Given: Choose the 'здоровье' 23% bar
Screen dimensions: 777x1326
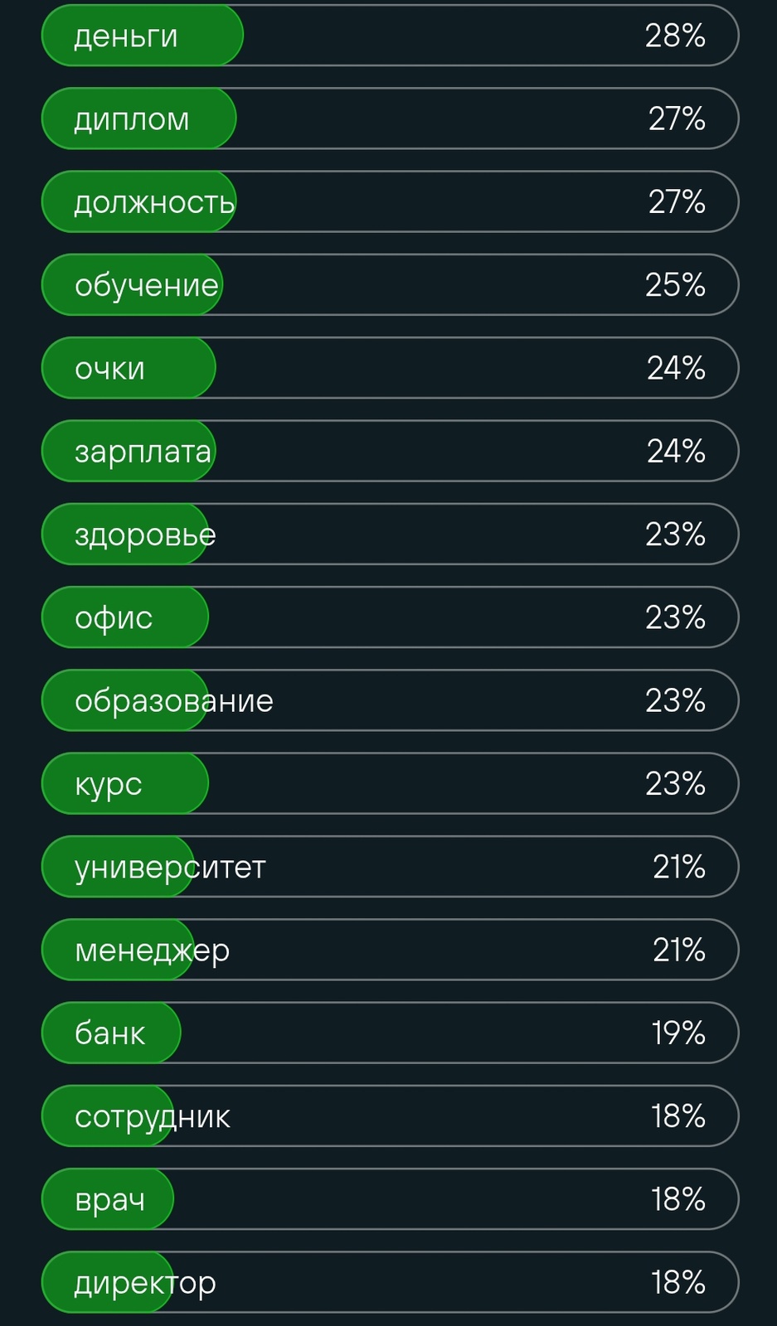Looking at the screenshot, I should (390, 535).
